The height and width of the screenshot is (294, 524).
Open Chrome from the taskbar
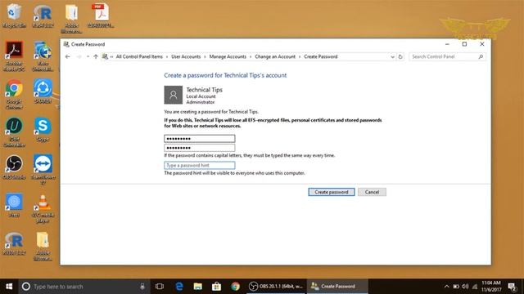click(x=235, y=287)
